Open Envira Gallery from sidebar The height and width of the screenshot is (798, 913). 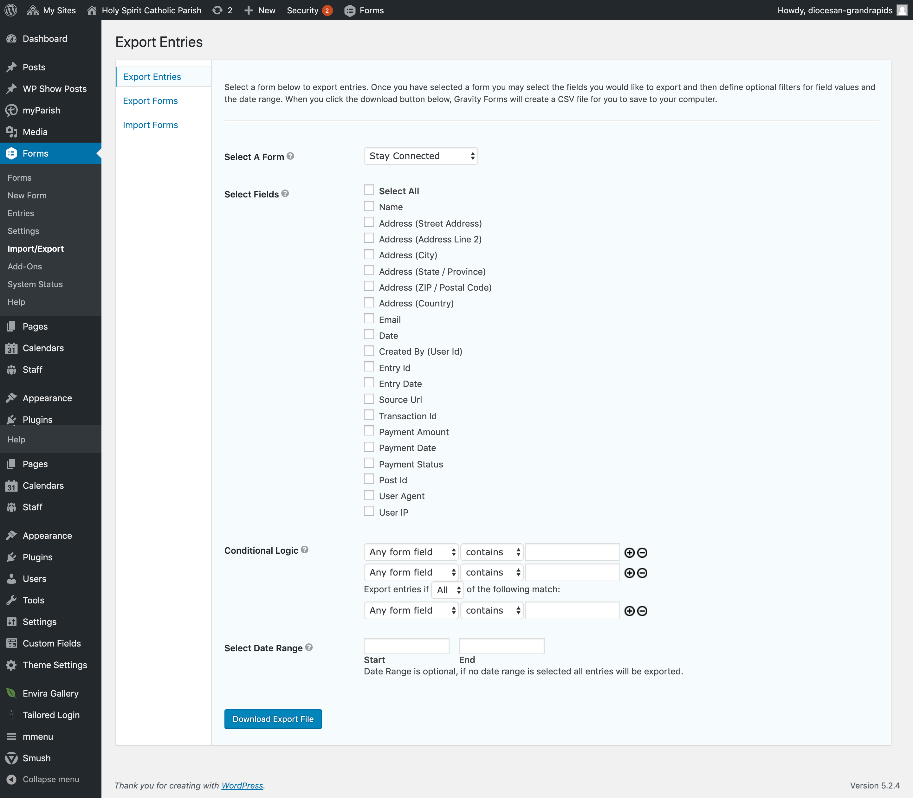(x=50, y=693)
